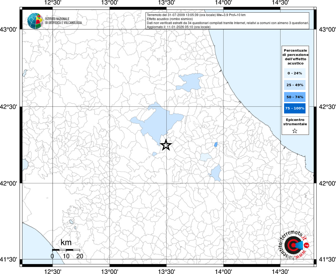Click 'Percentuale di percezione dell'effetto acustico' legend title
This screenshot has height=274, width=336.
(295, 57)
